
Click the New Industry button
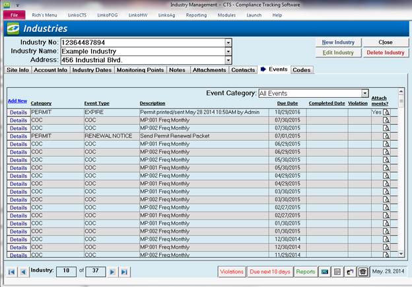click(x=337, y=42)
